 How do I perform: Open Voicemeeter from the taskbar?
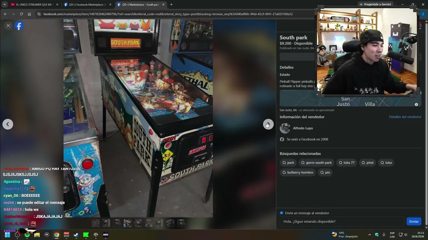66,235
